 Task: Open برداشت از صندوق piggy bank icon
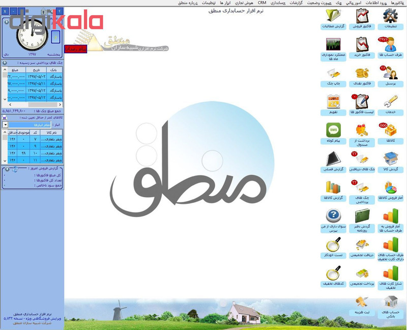pyautogui.click(x=362, y=130)
